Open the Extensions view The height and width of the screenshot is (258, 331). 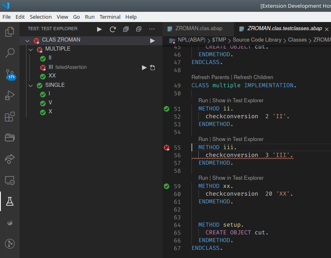coord(10,117)
